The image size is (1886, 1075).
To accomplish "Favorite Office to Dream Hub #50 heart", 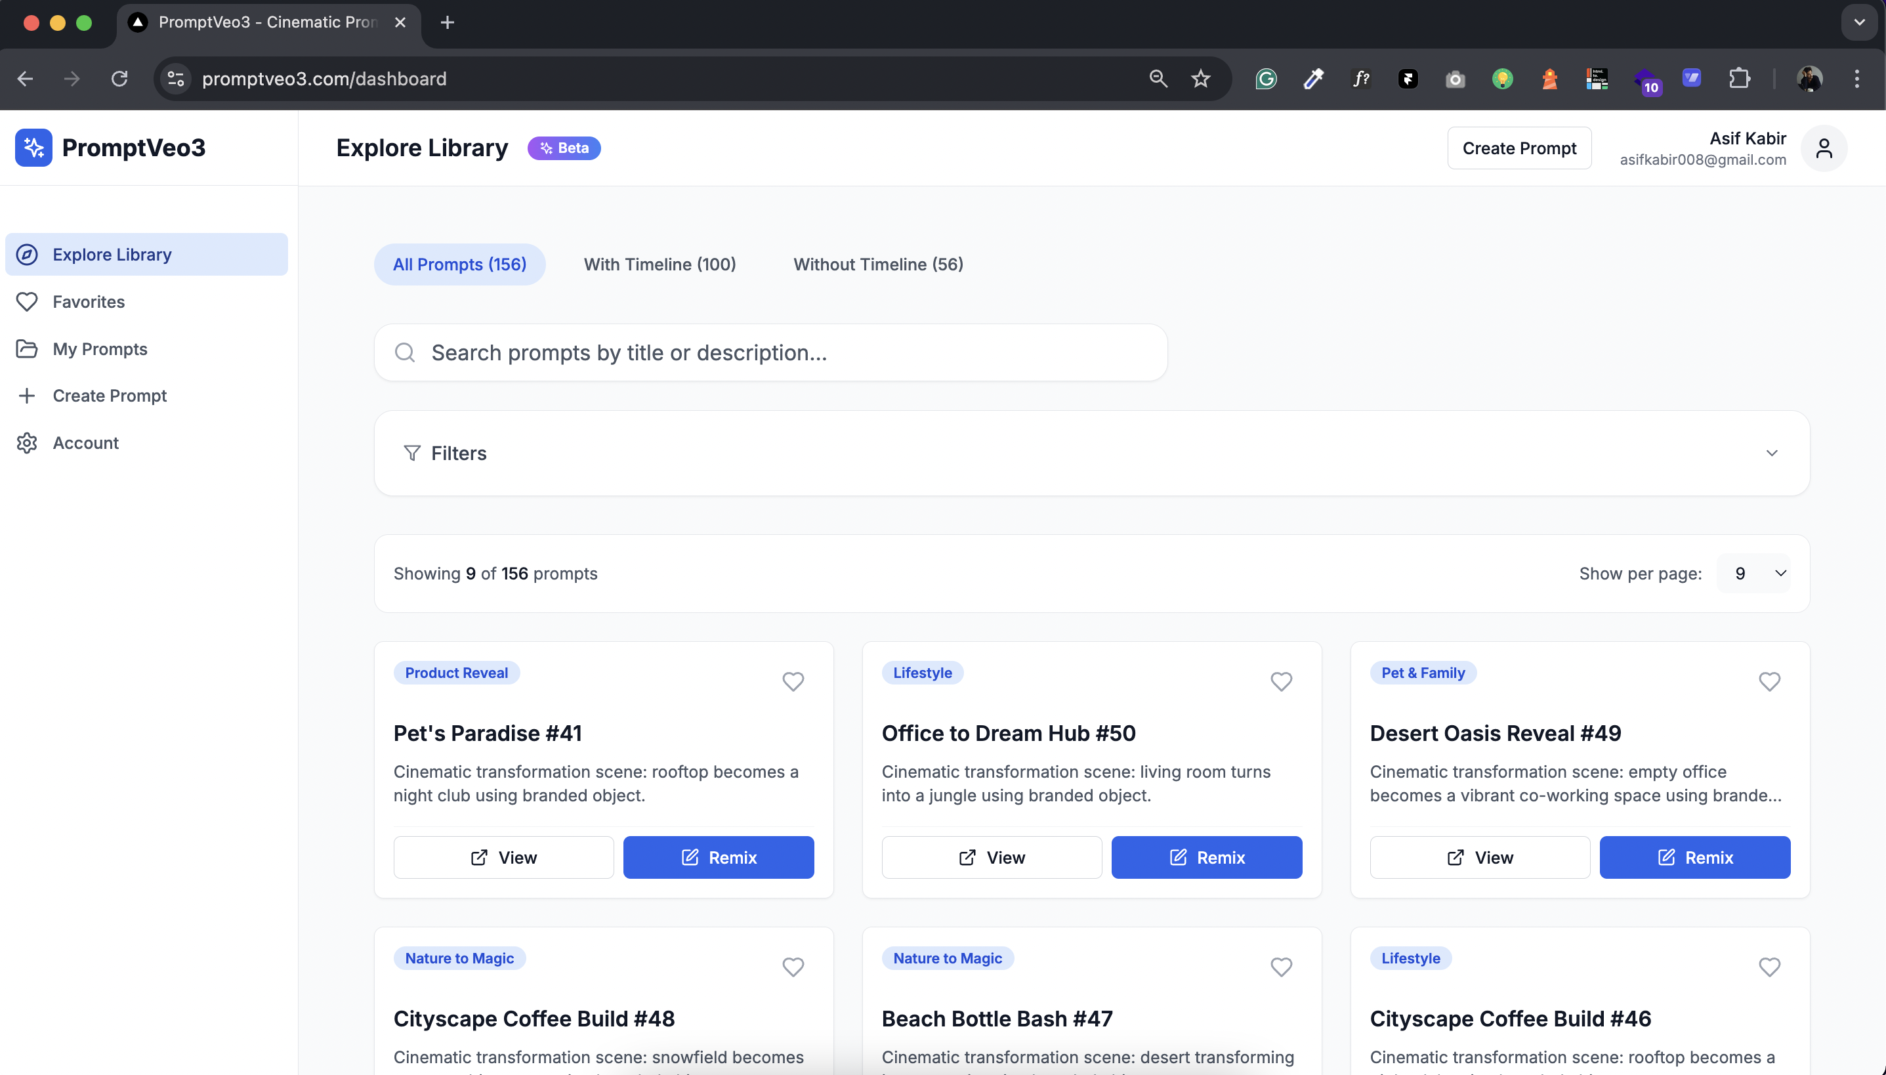I will click(1281, 681).
